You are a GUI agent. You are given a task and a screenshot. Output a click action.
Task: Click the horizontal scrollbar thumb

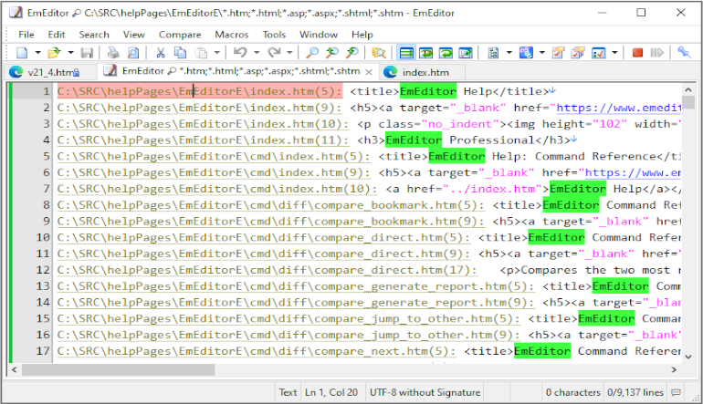pos(119,370)
